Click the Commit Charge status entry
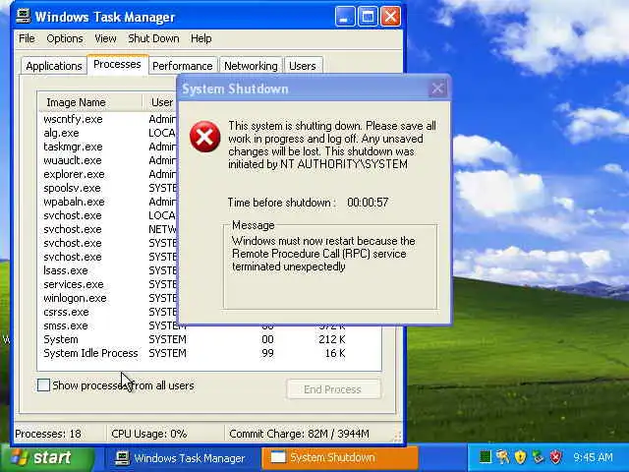The height and width of the screenshot is (472, 629). [x=299, y=434]
